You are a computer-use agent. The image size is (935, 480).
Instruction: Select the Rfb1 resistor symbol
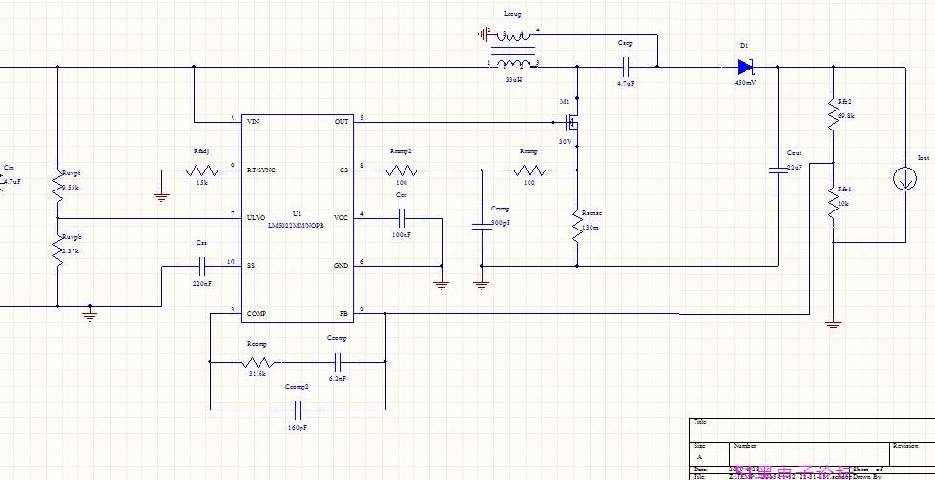[x=833, y=202]
